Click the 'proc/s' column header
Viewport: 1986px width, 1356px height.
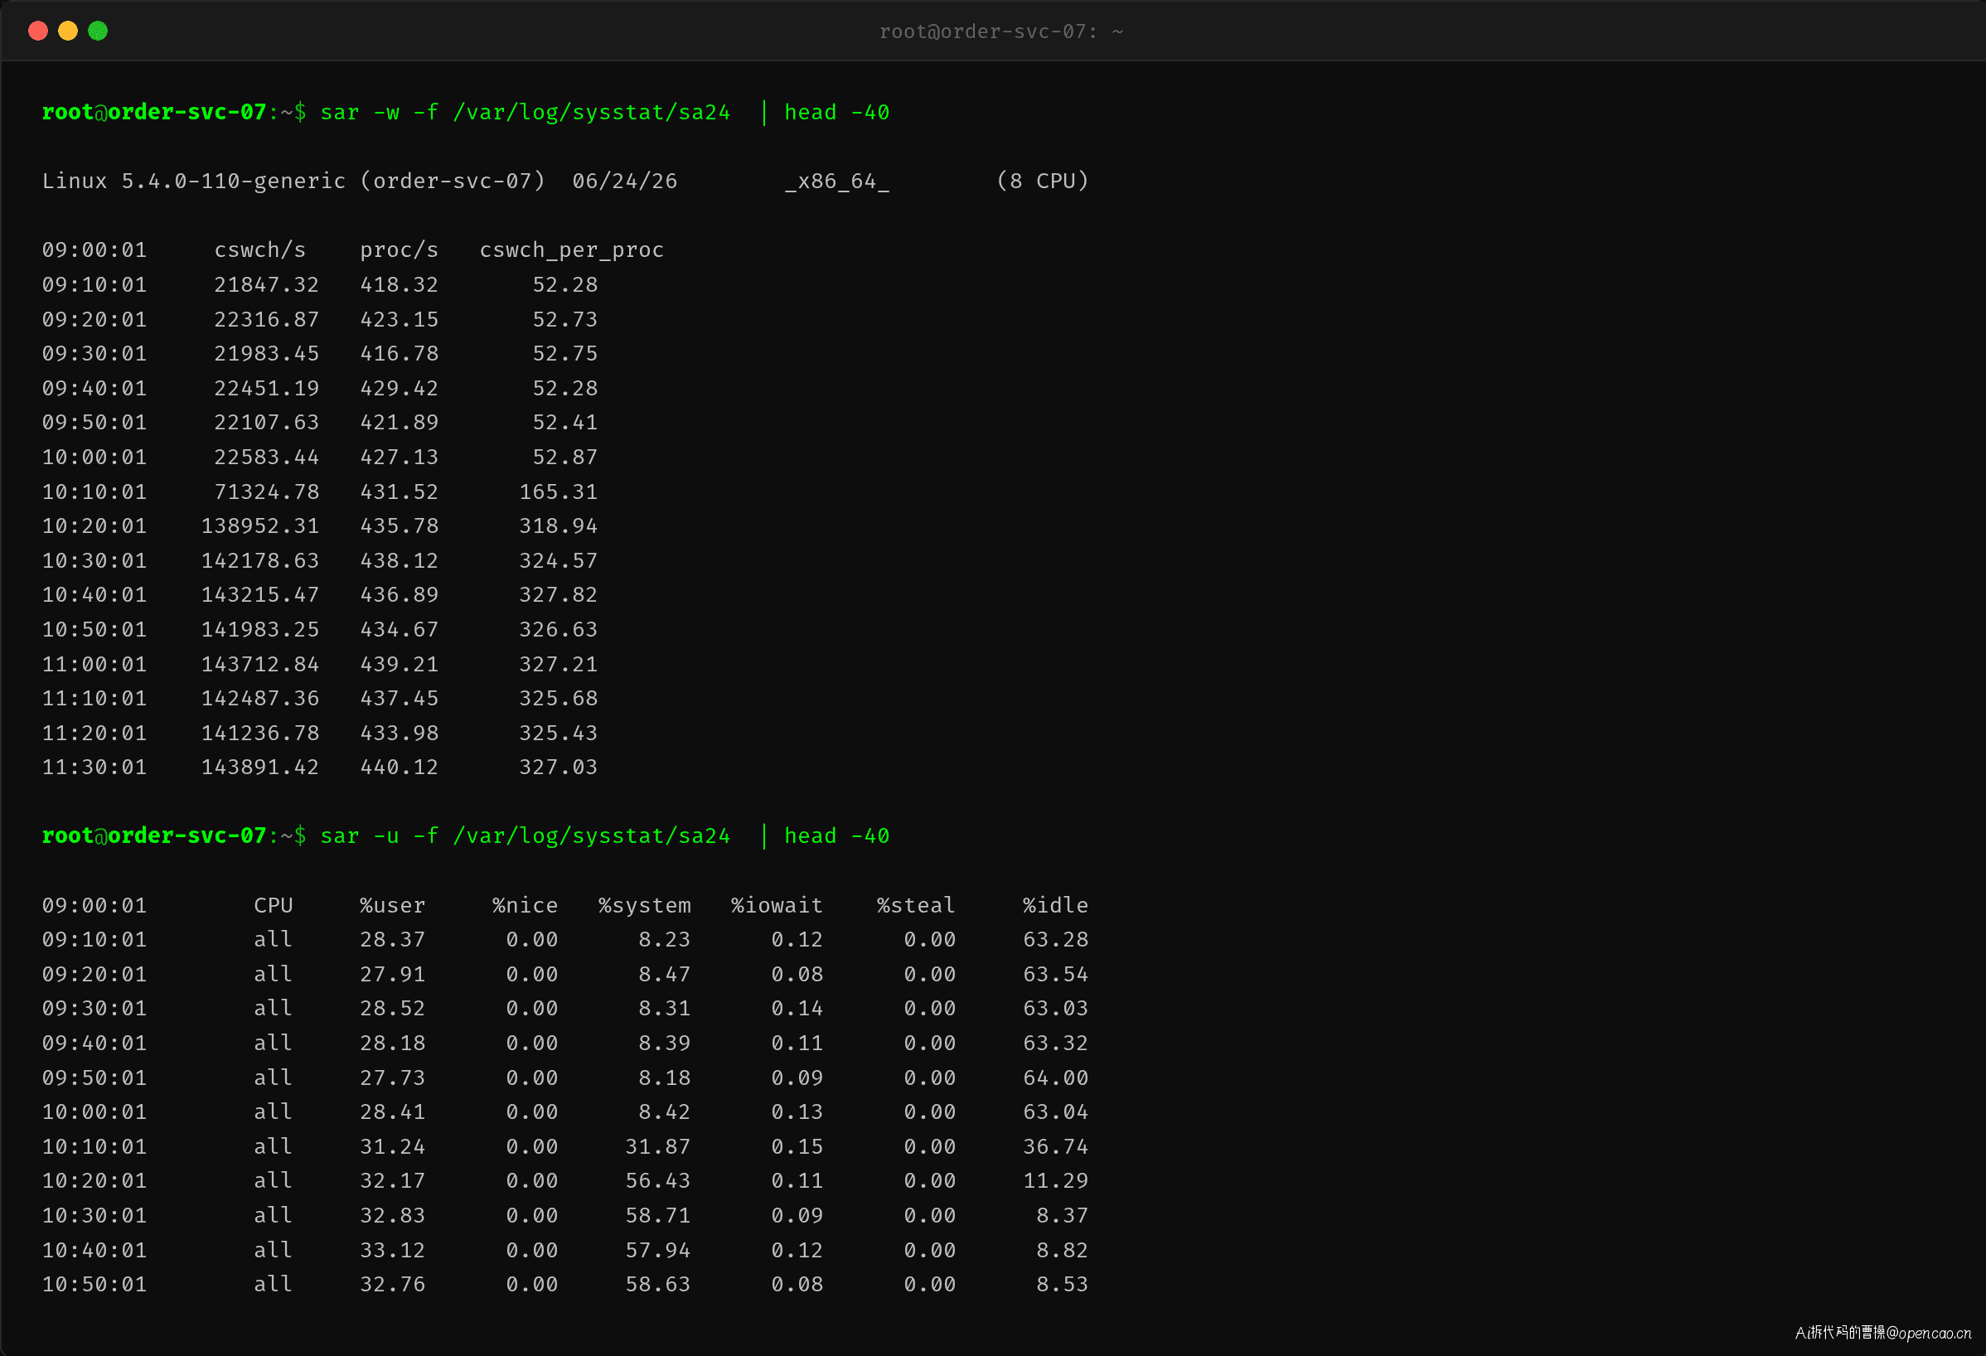399,250
